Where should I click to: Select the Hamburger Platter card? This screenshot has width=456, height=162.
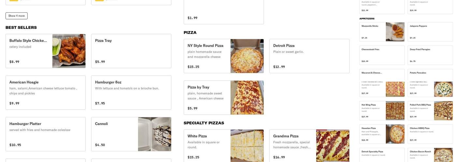(x=45, y=134)
